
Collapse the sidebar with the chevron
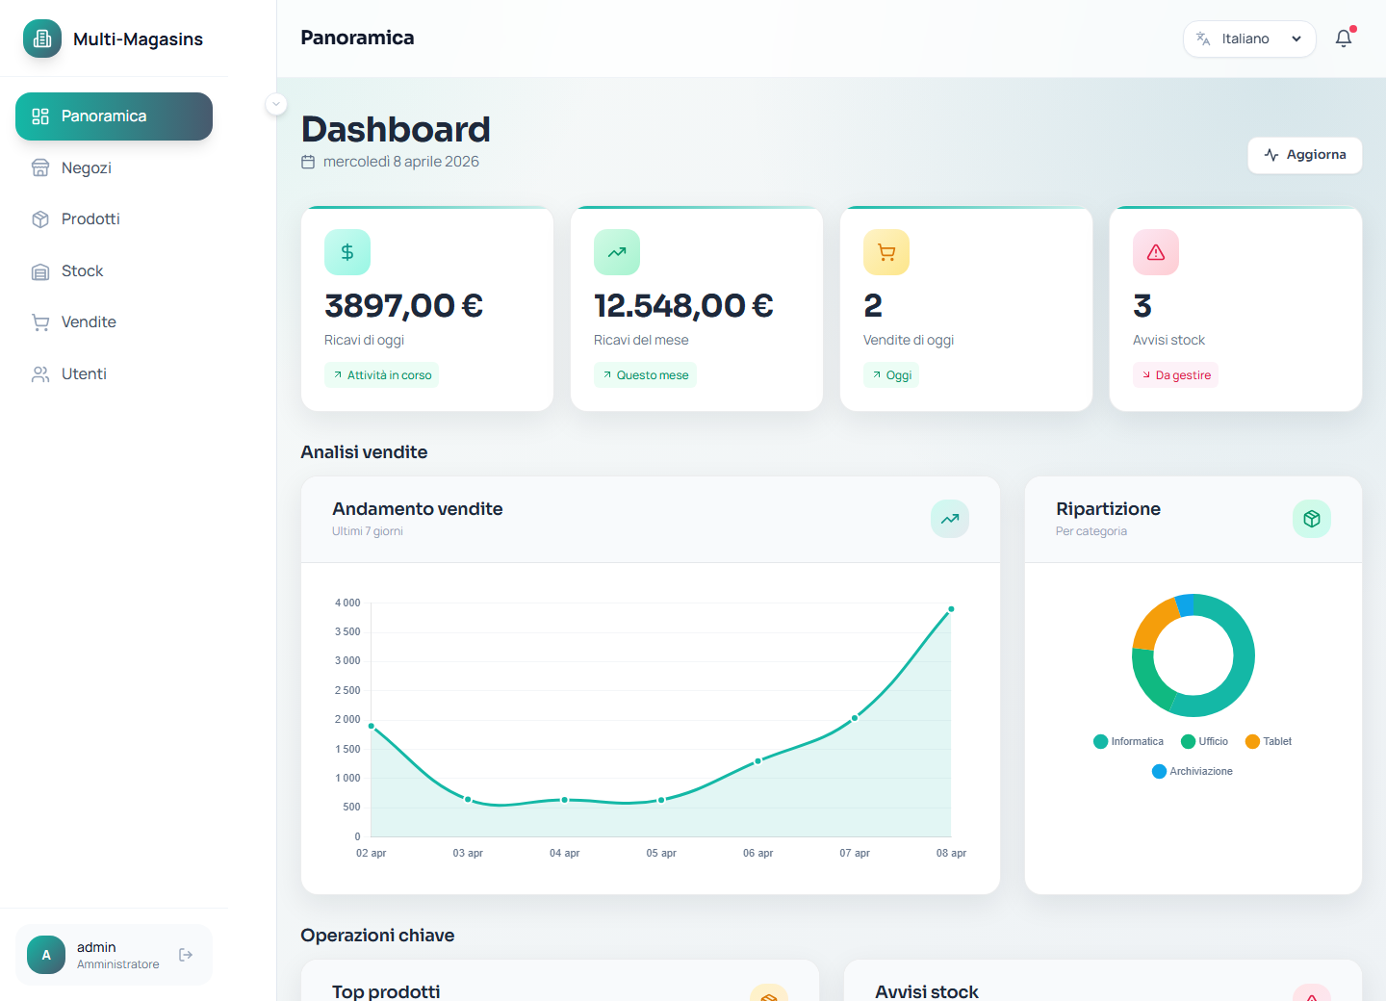pyautogui.click(x=275, y=104)
